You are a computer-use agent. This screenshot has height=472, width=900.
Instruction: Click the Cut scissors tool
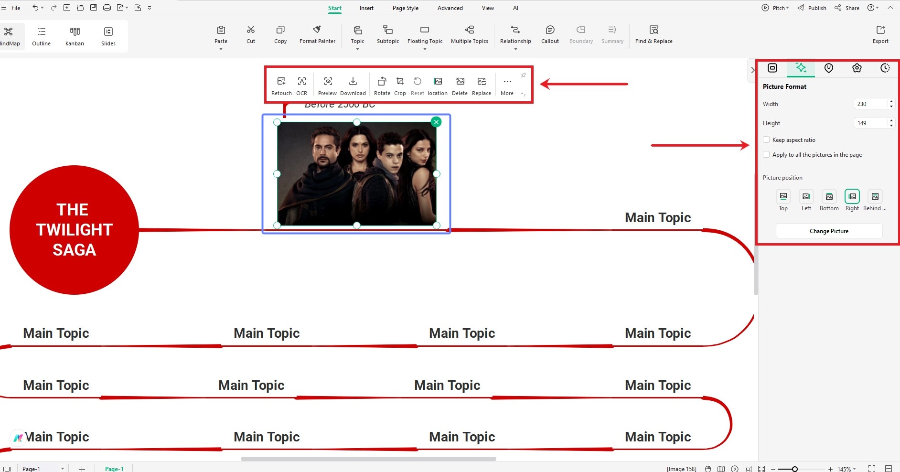click(251, 35)
